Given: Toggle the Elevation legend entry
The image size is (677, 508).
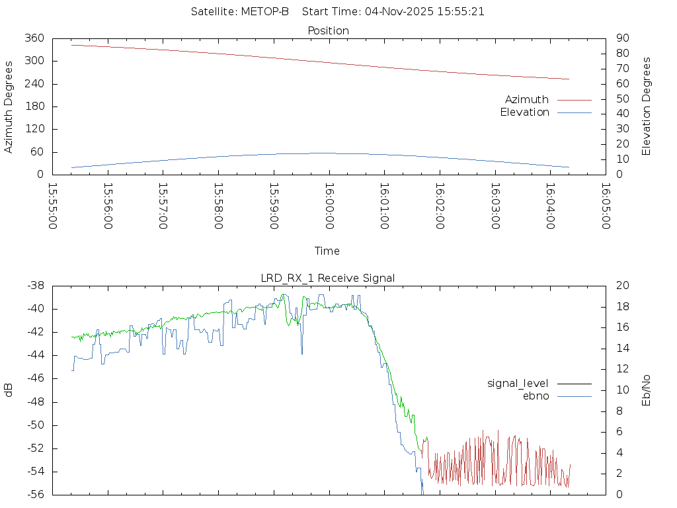Looking at the screenshot, I should 524,112.
